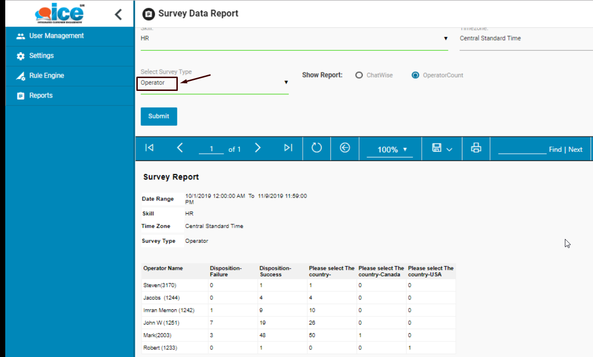Go to next report page
The width and height of the screenshot is (593, 357).
258,148
